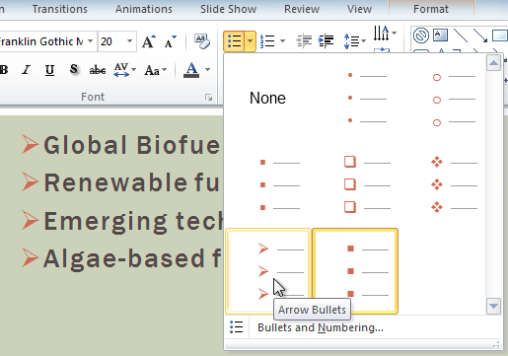Open the Animations ribbon tab
This screenshot has height=356, width=508.
144,9
